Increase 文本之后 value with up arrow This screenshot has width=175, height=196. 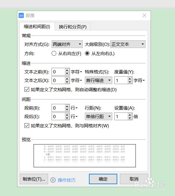(67, 79)
